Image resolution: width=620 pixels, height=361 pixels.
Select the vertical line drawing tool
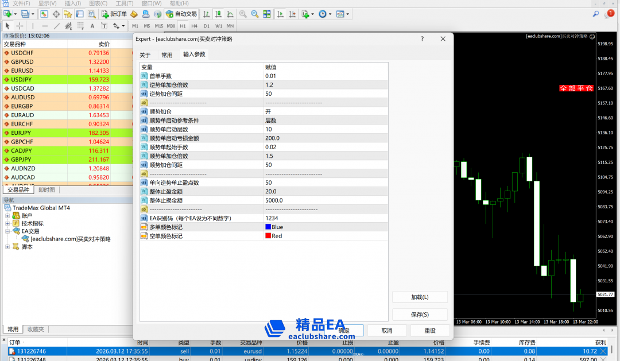click(x=33, y=26)
